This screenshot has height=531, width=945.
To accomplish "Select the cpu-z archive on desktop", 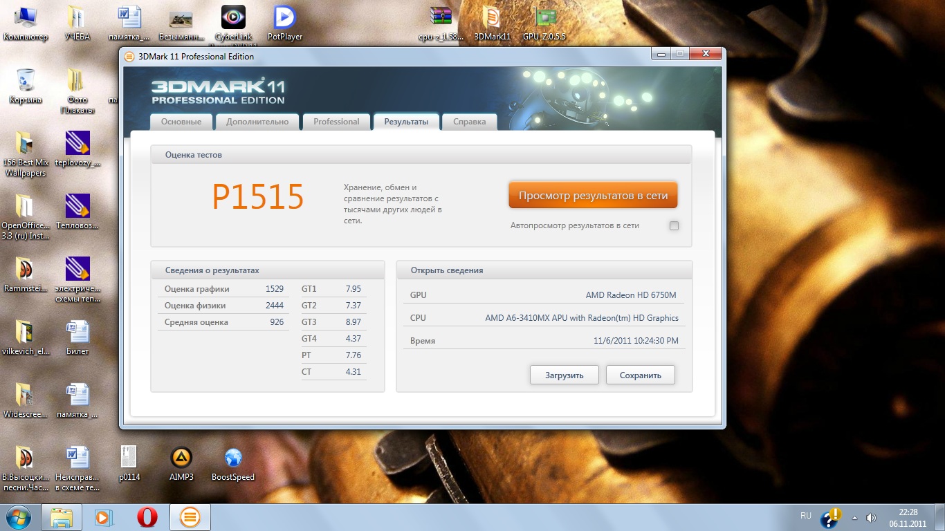I will click(x=441, y=22).
